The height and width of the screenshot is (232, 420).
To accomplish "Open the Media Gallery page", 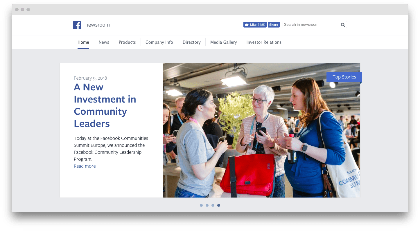I will point(224,42).
